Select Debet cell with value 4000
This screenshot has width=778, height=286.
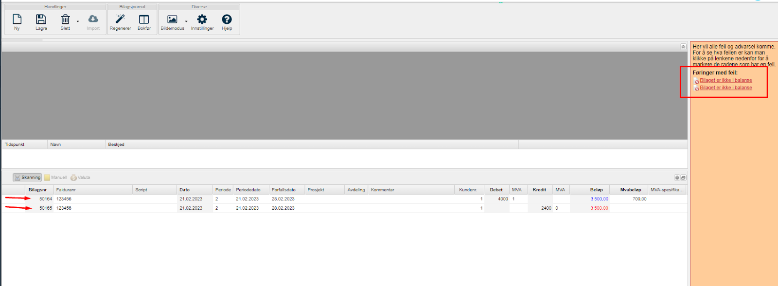coord(497,199)
